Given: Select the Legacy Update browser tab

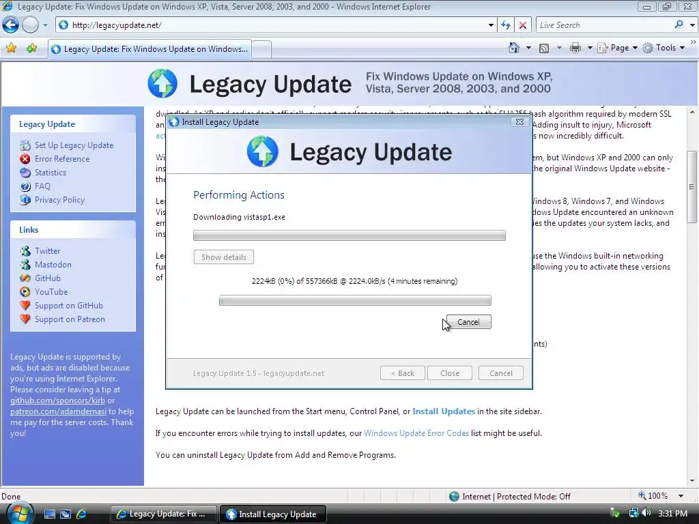Looking at the screenshot, I should pyautogui.click(x=149, y=49).
